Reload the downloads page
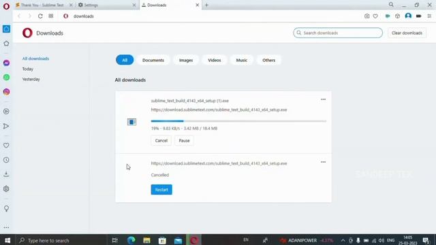The width and height of the screenshot is (436, 245). (x=40, y=16)
